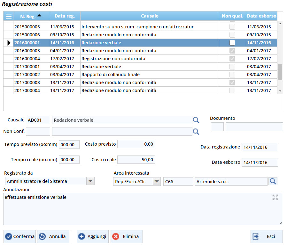The image size is (287, 246).
Task: Click the table vertical scrollbar thumb
Action: (280, 72)
